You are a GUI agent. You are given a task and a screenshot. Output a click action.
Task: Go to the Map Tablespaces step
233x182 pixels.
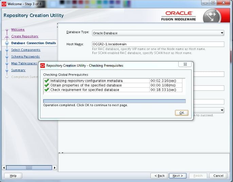pos(24,63)
